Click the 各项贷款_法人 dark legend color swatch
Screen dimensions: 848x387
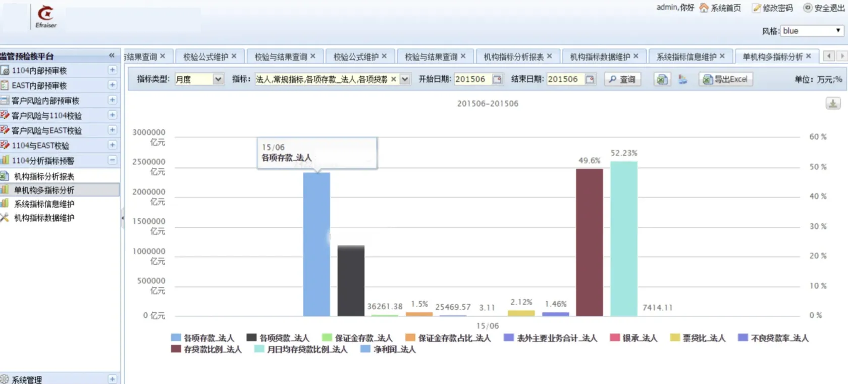pyautogui.click(x=251, y=337)
